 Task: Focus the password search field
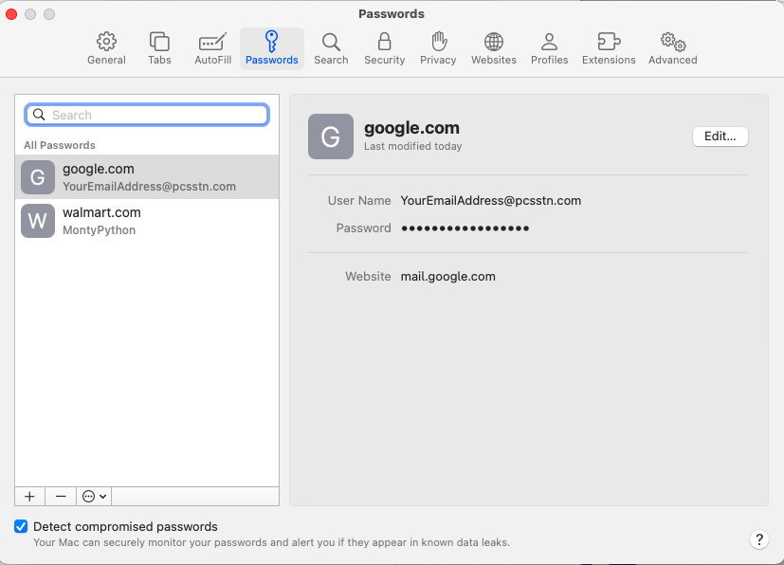point(147,115)
